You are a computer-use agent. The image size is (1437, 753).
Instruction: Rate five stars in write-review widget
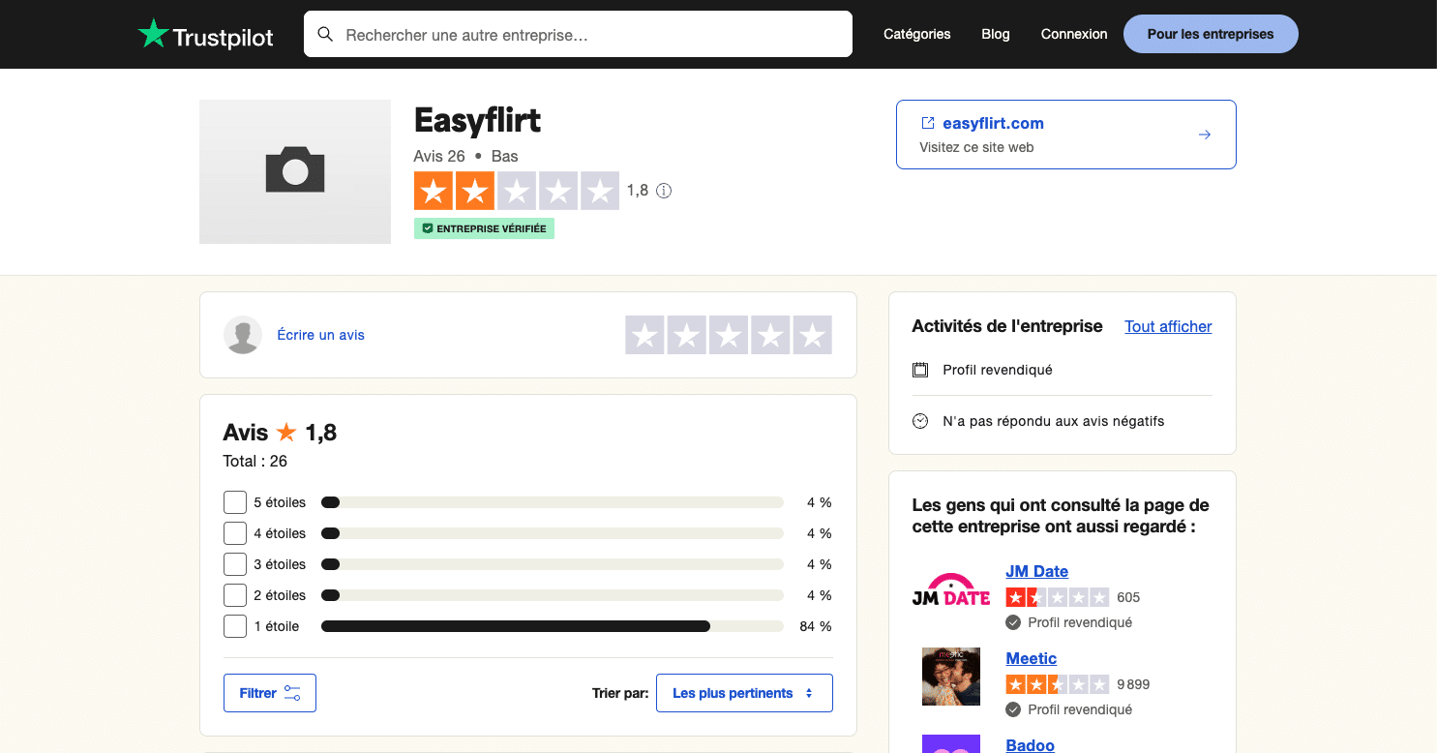click(x=813, y=335)
